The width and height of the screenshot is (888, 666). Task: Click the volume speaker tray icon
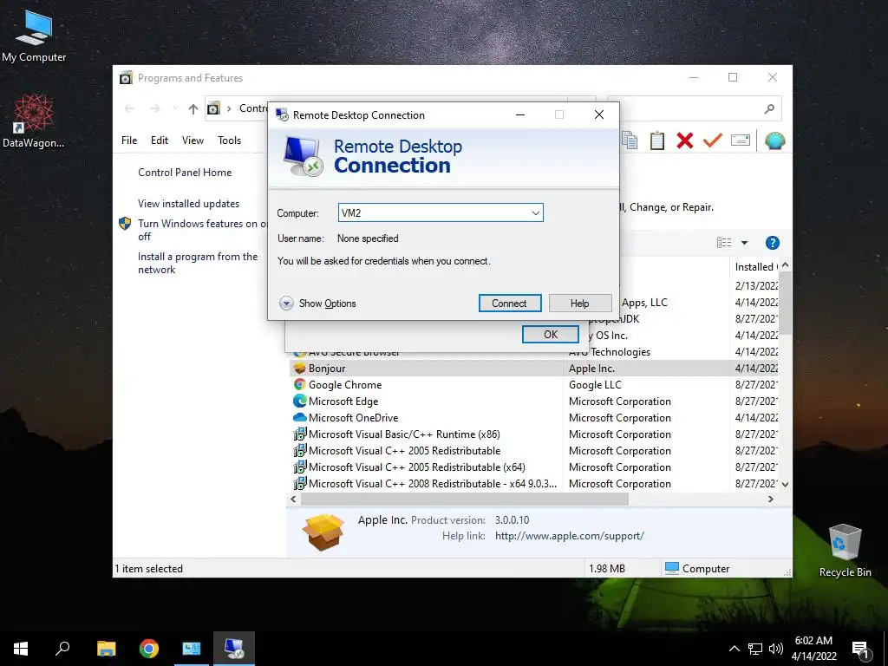tap(776, 649)
